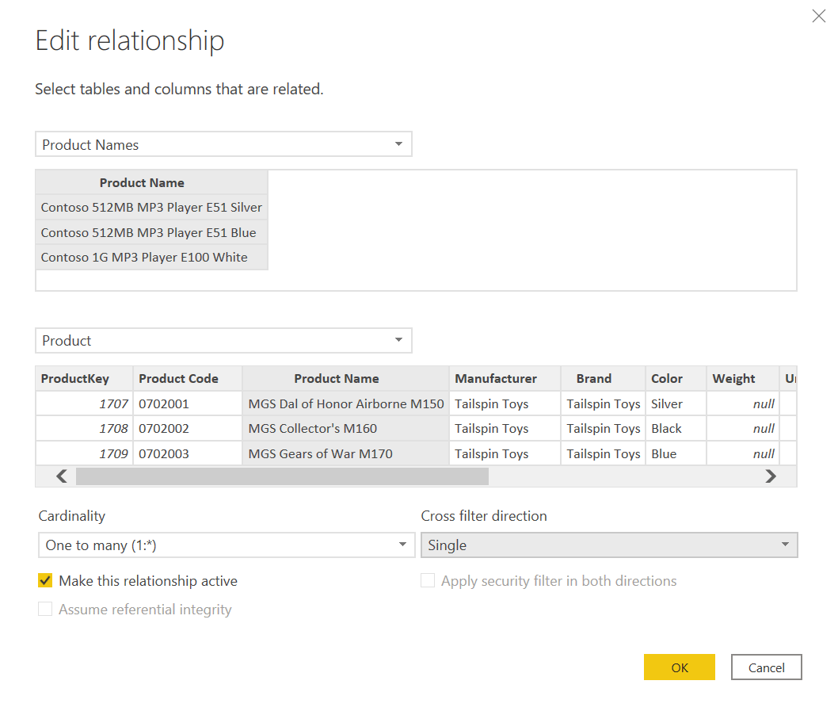Click the Cancel button
This screenshot has height=715, width=838.
767,667
